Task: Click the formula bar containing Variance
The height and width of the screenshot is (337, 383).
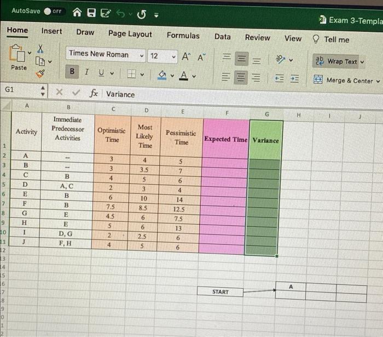Action: tap(242, 96)
